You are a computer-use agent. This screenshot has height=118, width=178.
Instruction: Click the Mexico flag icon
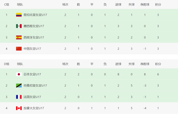[19, 26]
